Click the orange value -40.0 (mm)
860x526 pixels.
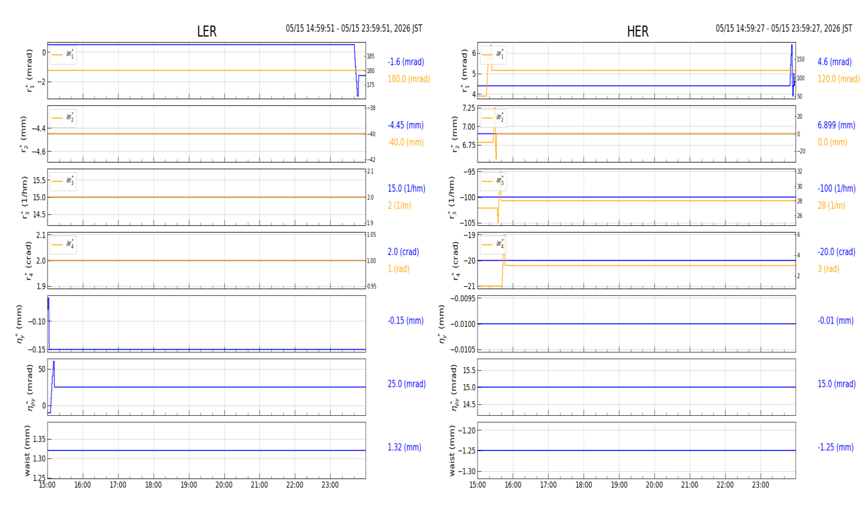coord(406,142)
